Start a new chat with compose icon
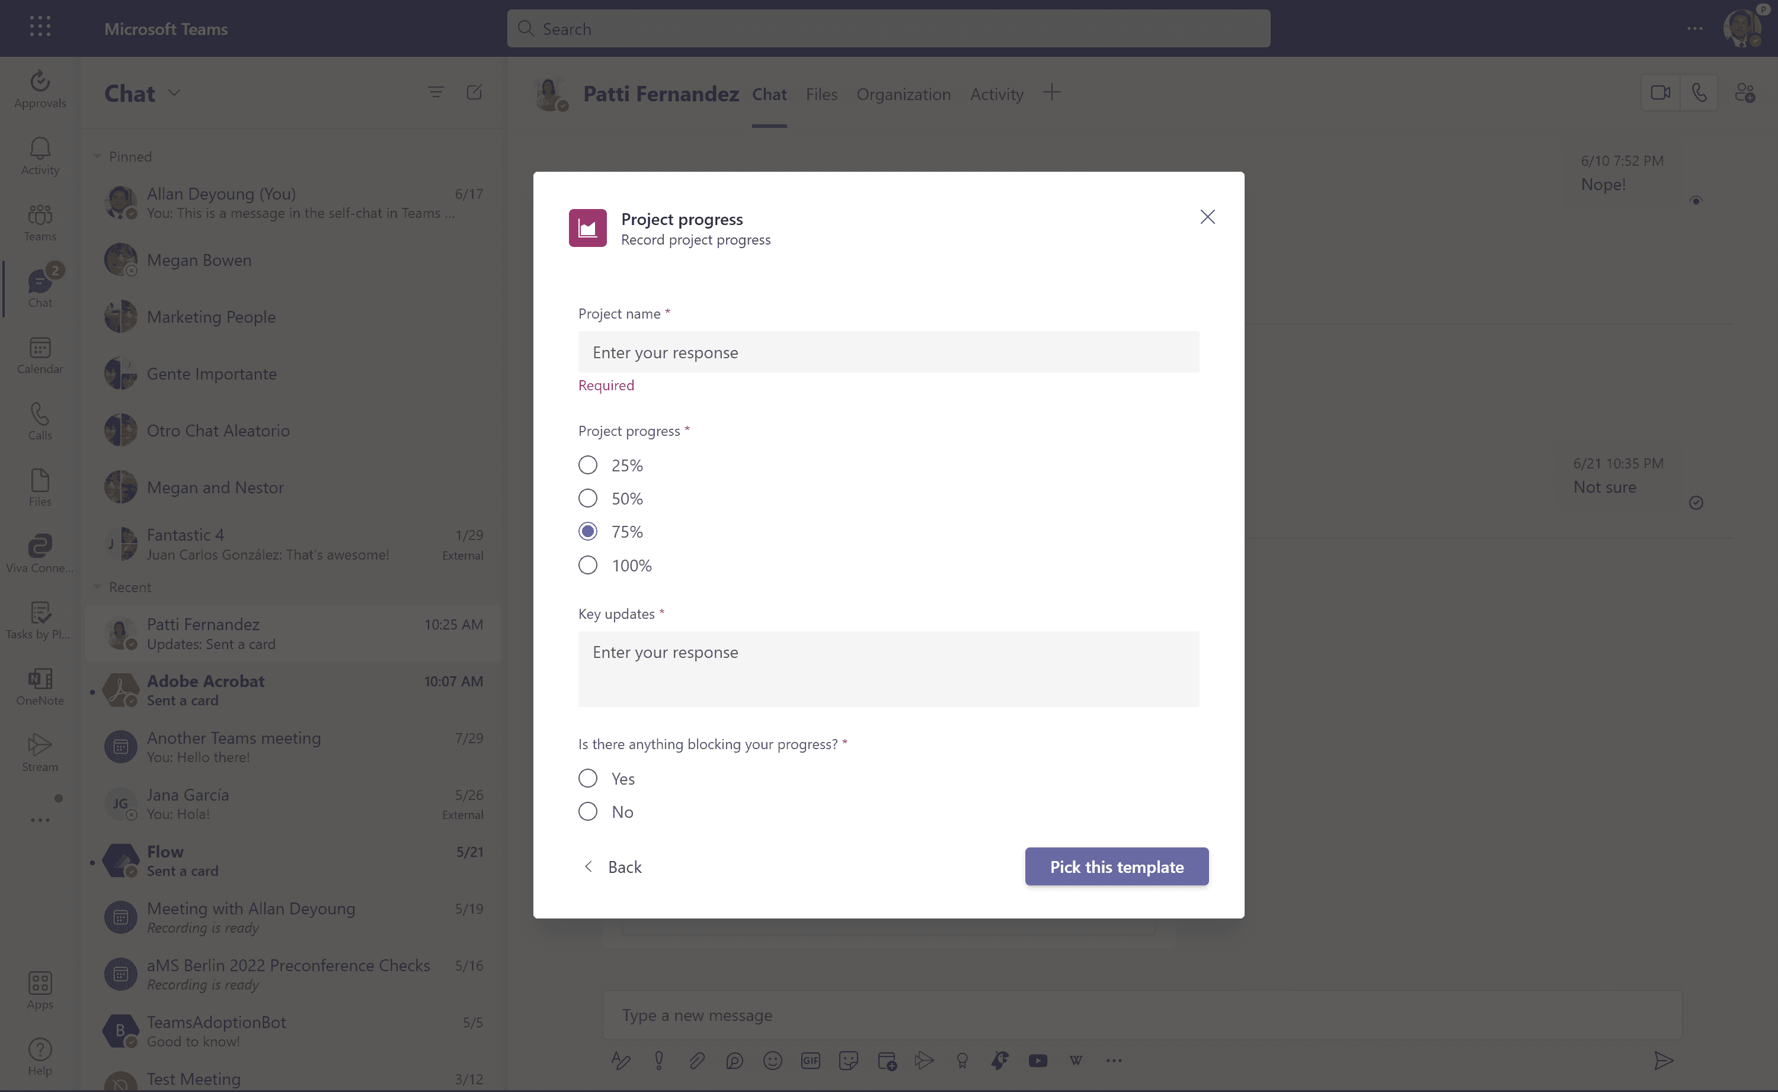The image size is (1778, 1092). click(474, 92)
